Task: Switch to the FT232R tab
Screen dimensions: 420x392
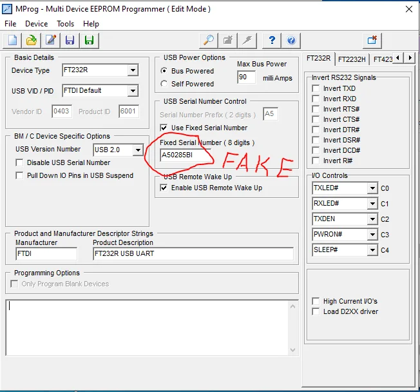Action: 318,59
